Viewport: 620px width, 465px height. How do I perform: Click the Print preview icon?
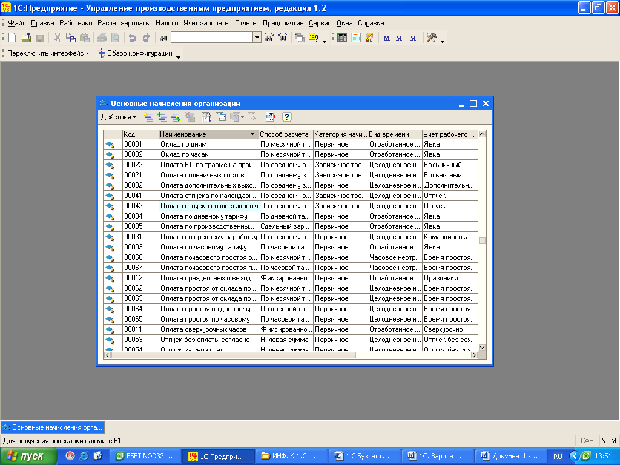point(115,38)
